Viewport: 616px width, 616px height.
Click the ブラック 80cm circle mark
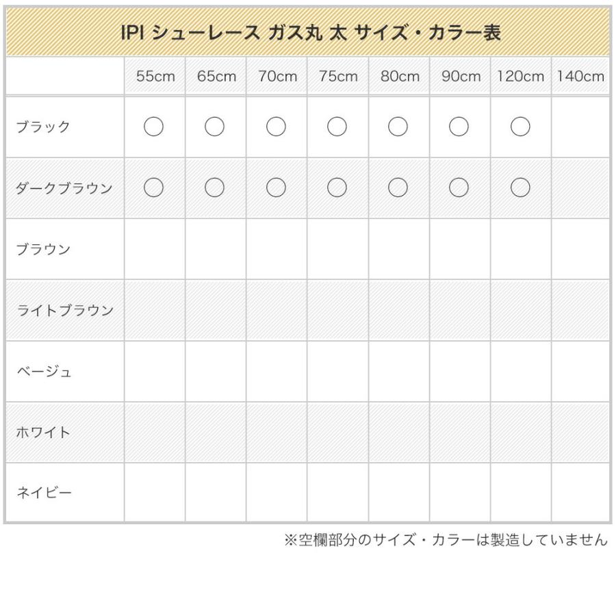pos(398,127)
